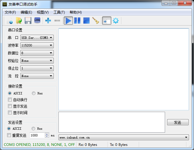The image size is (194, 150).
Task: Click the 发送 send button
Action: (x=177, y=122)
